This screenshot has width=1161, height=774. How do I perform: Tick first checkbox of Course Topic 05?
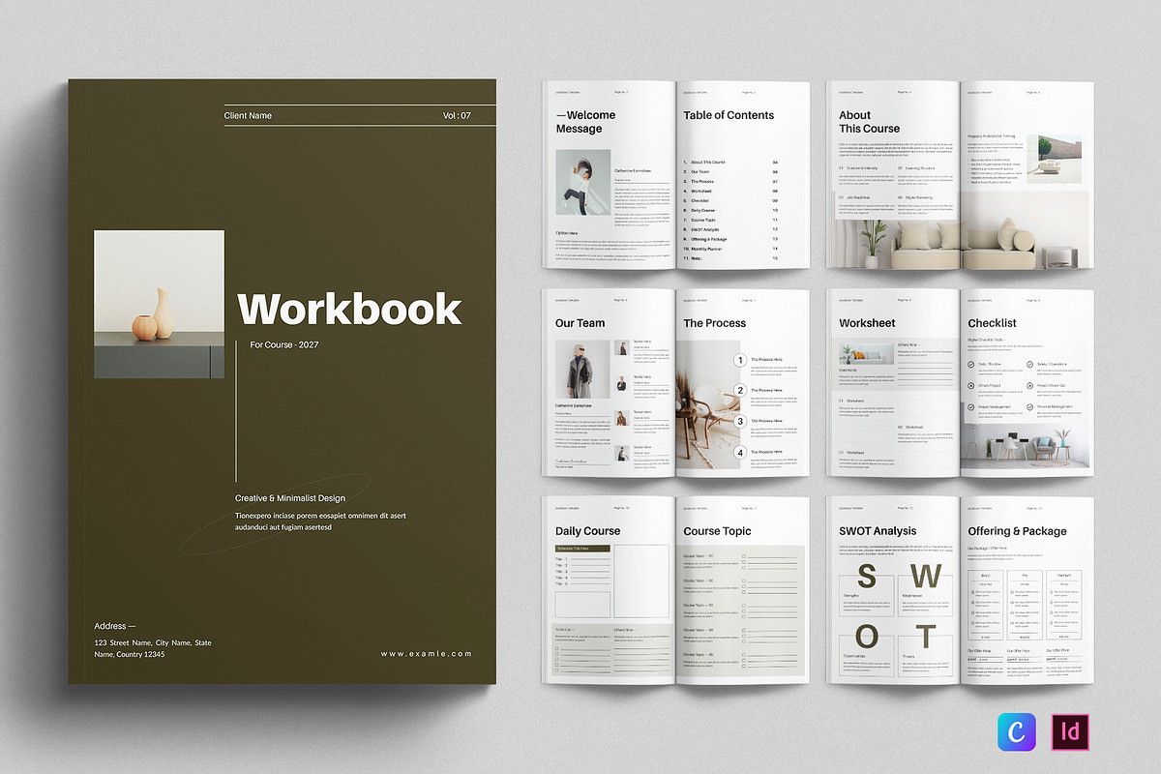tap(744, 655)
